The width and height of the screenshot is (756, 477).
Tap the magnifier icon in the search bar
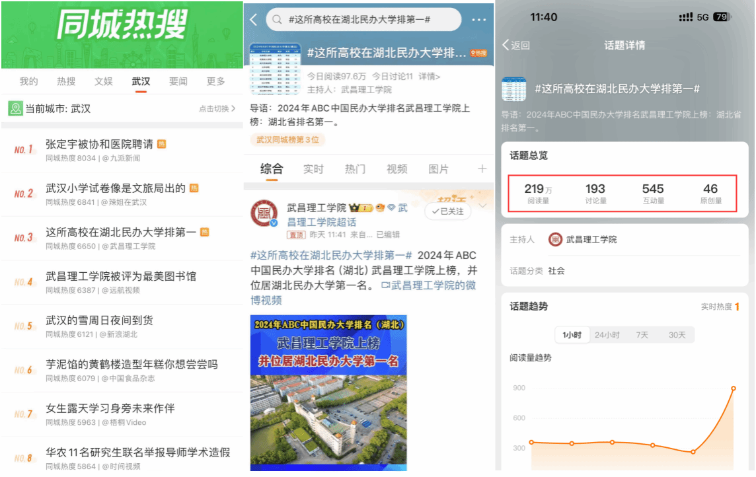pos(278,20)
